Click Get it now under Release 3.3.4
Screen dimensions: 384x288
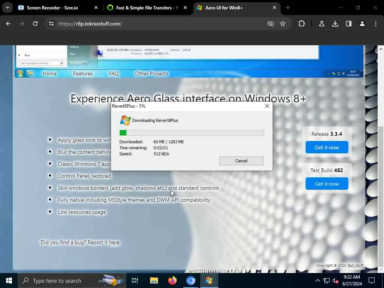pos(327,147)
